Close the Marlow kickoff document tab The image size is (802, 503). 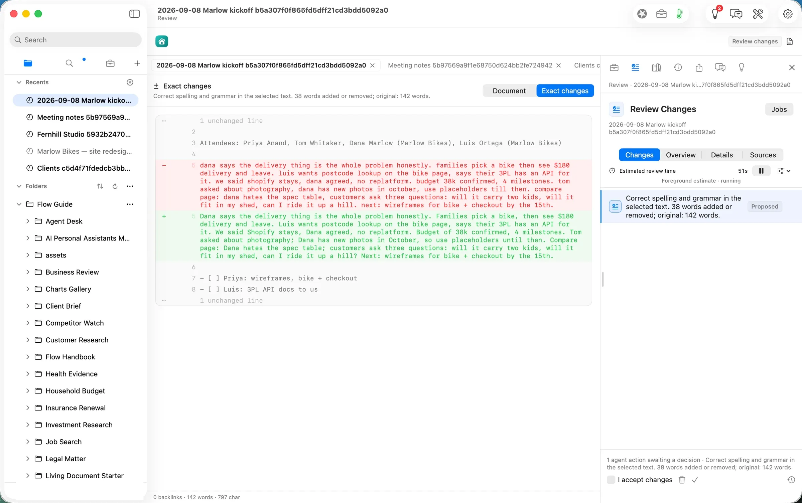tap(372, 65)
